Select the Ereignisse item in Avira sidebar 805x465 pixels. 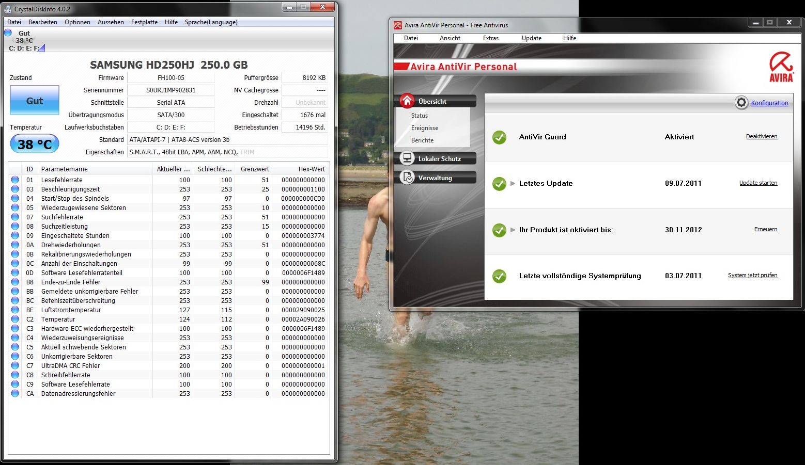click(x=425, y=128)
